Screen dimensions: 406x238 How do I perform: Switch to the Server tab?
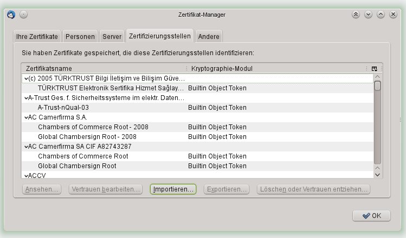(112, 37)
